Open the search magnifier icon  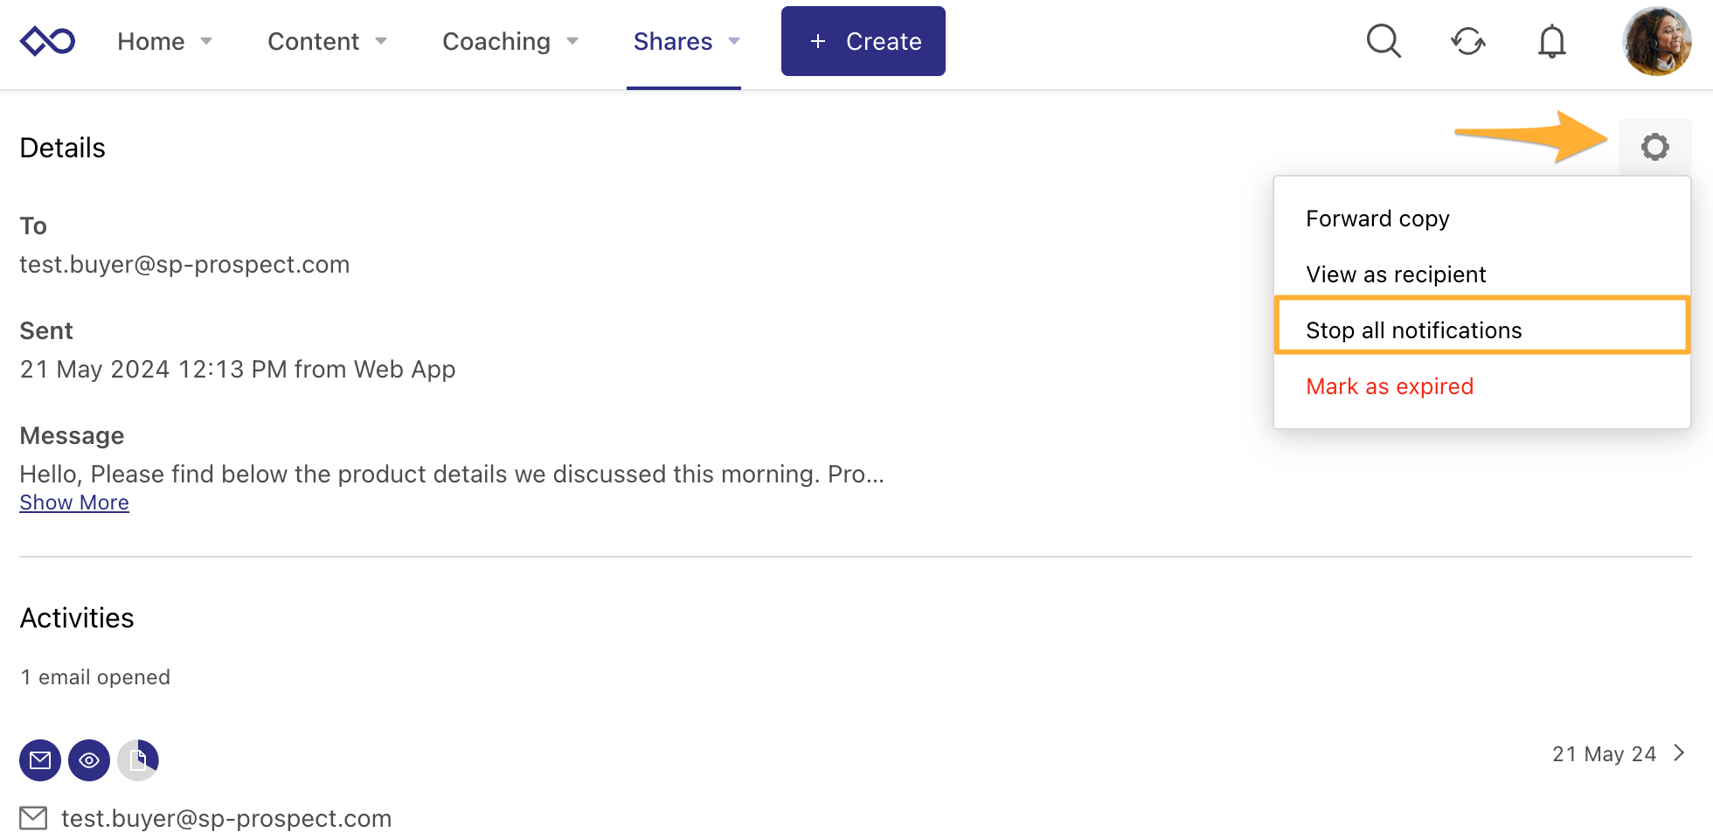[1384, 41]
